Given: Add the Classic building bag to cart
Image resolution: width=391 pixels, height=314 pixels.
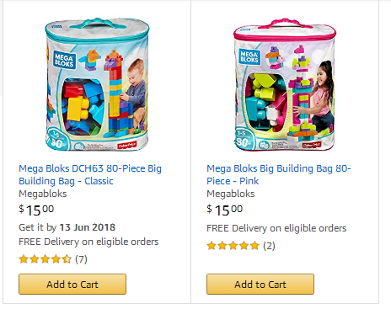Looking at the screenshot, I should click(x=72, y=285).
